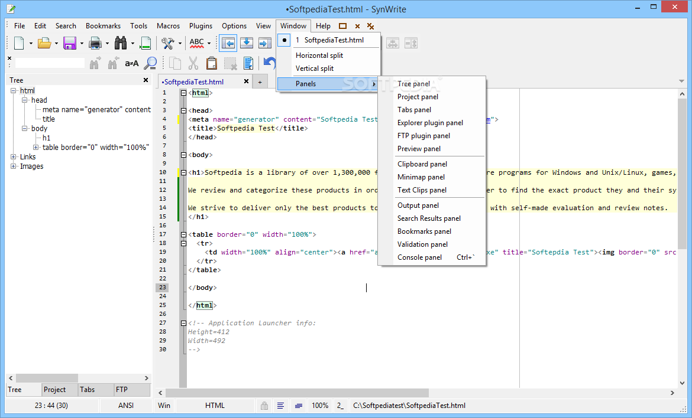
Task: Click the Print icon in toolbar
Action: (x=95, y=43)
